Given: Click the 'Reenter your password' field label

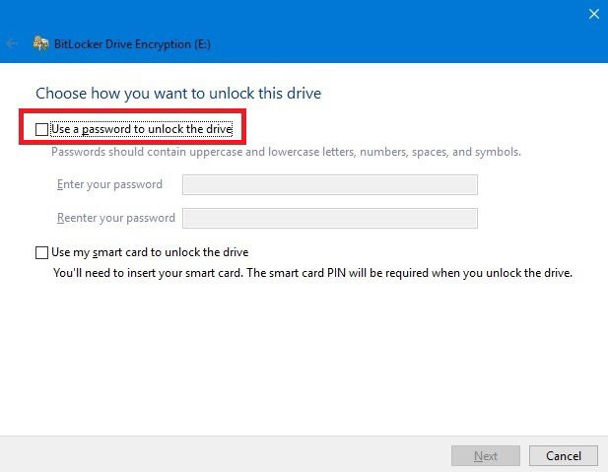Looking at the screenshot, I should (x=116, y=218).
